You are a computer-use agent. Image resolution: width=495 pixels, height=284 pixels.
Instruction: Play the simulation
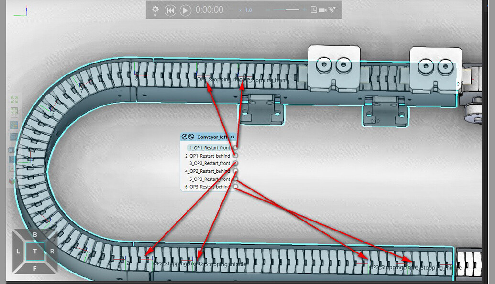coord(185,11)
